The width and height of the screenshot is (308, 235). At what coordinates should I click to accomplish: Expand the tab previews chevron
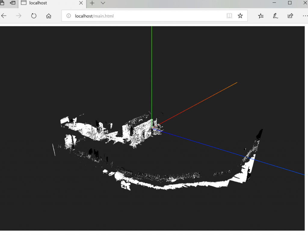[103, 3]
